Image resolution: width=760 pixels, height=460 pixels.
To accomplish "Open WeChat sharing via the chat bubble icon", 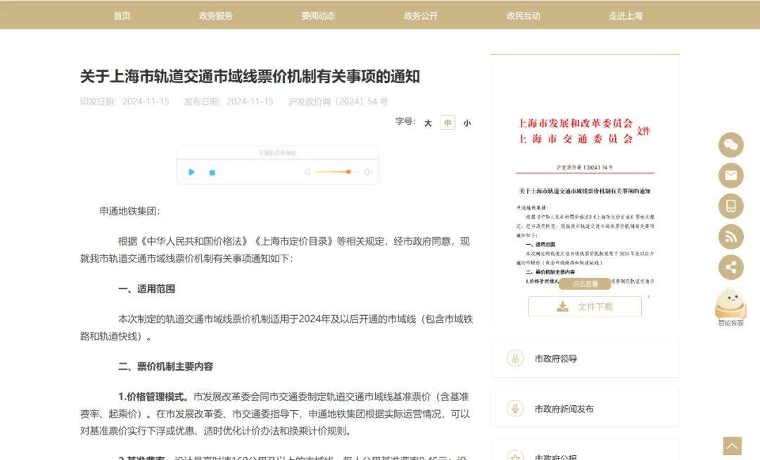I will click(731, 145).
